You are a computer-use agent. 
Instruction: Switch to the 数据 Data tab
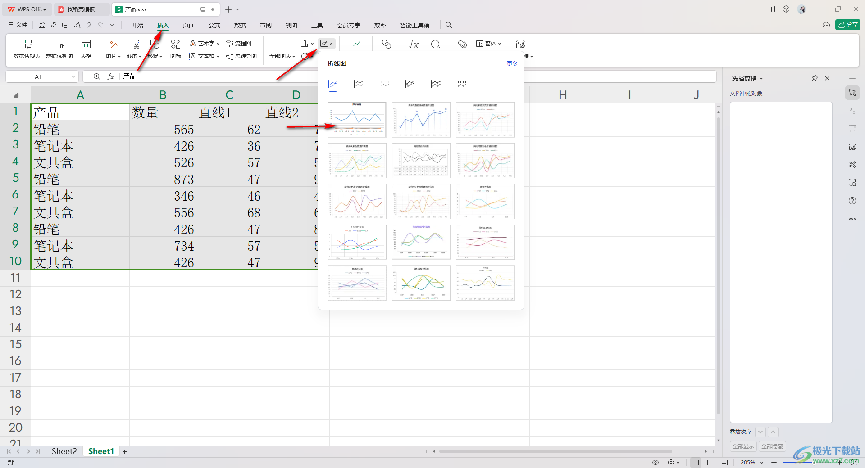click(240, 25)
